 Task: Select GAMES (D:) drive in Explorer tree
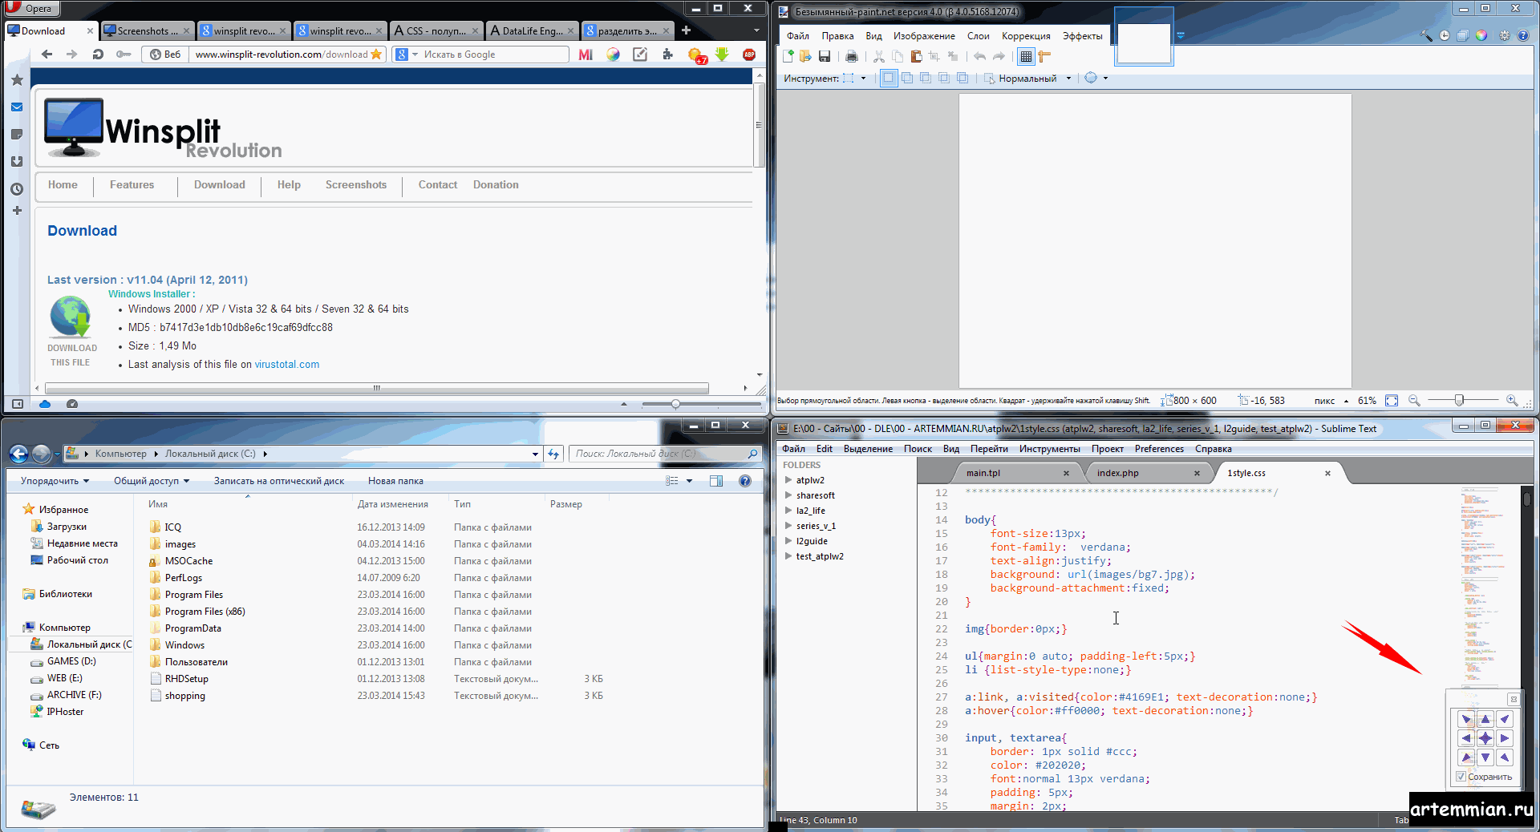(x=71, y=661)
